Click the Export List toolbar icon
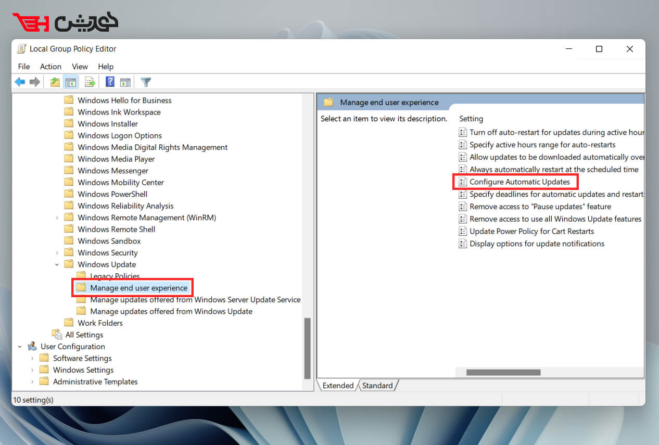The width and height of the screenshot is (659, 445). click(x=90, y=82)
